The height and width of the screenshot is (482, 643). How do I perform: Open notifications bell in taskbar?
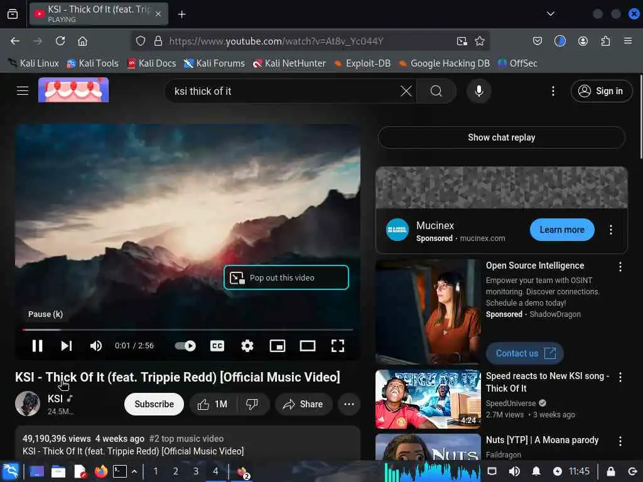pyautogui.click(x=536, y=471)
